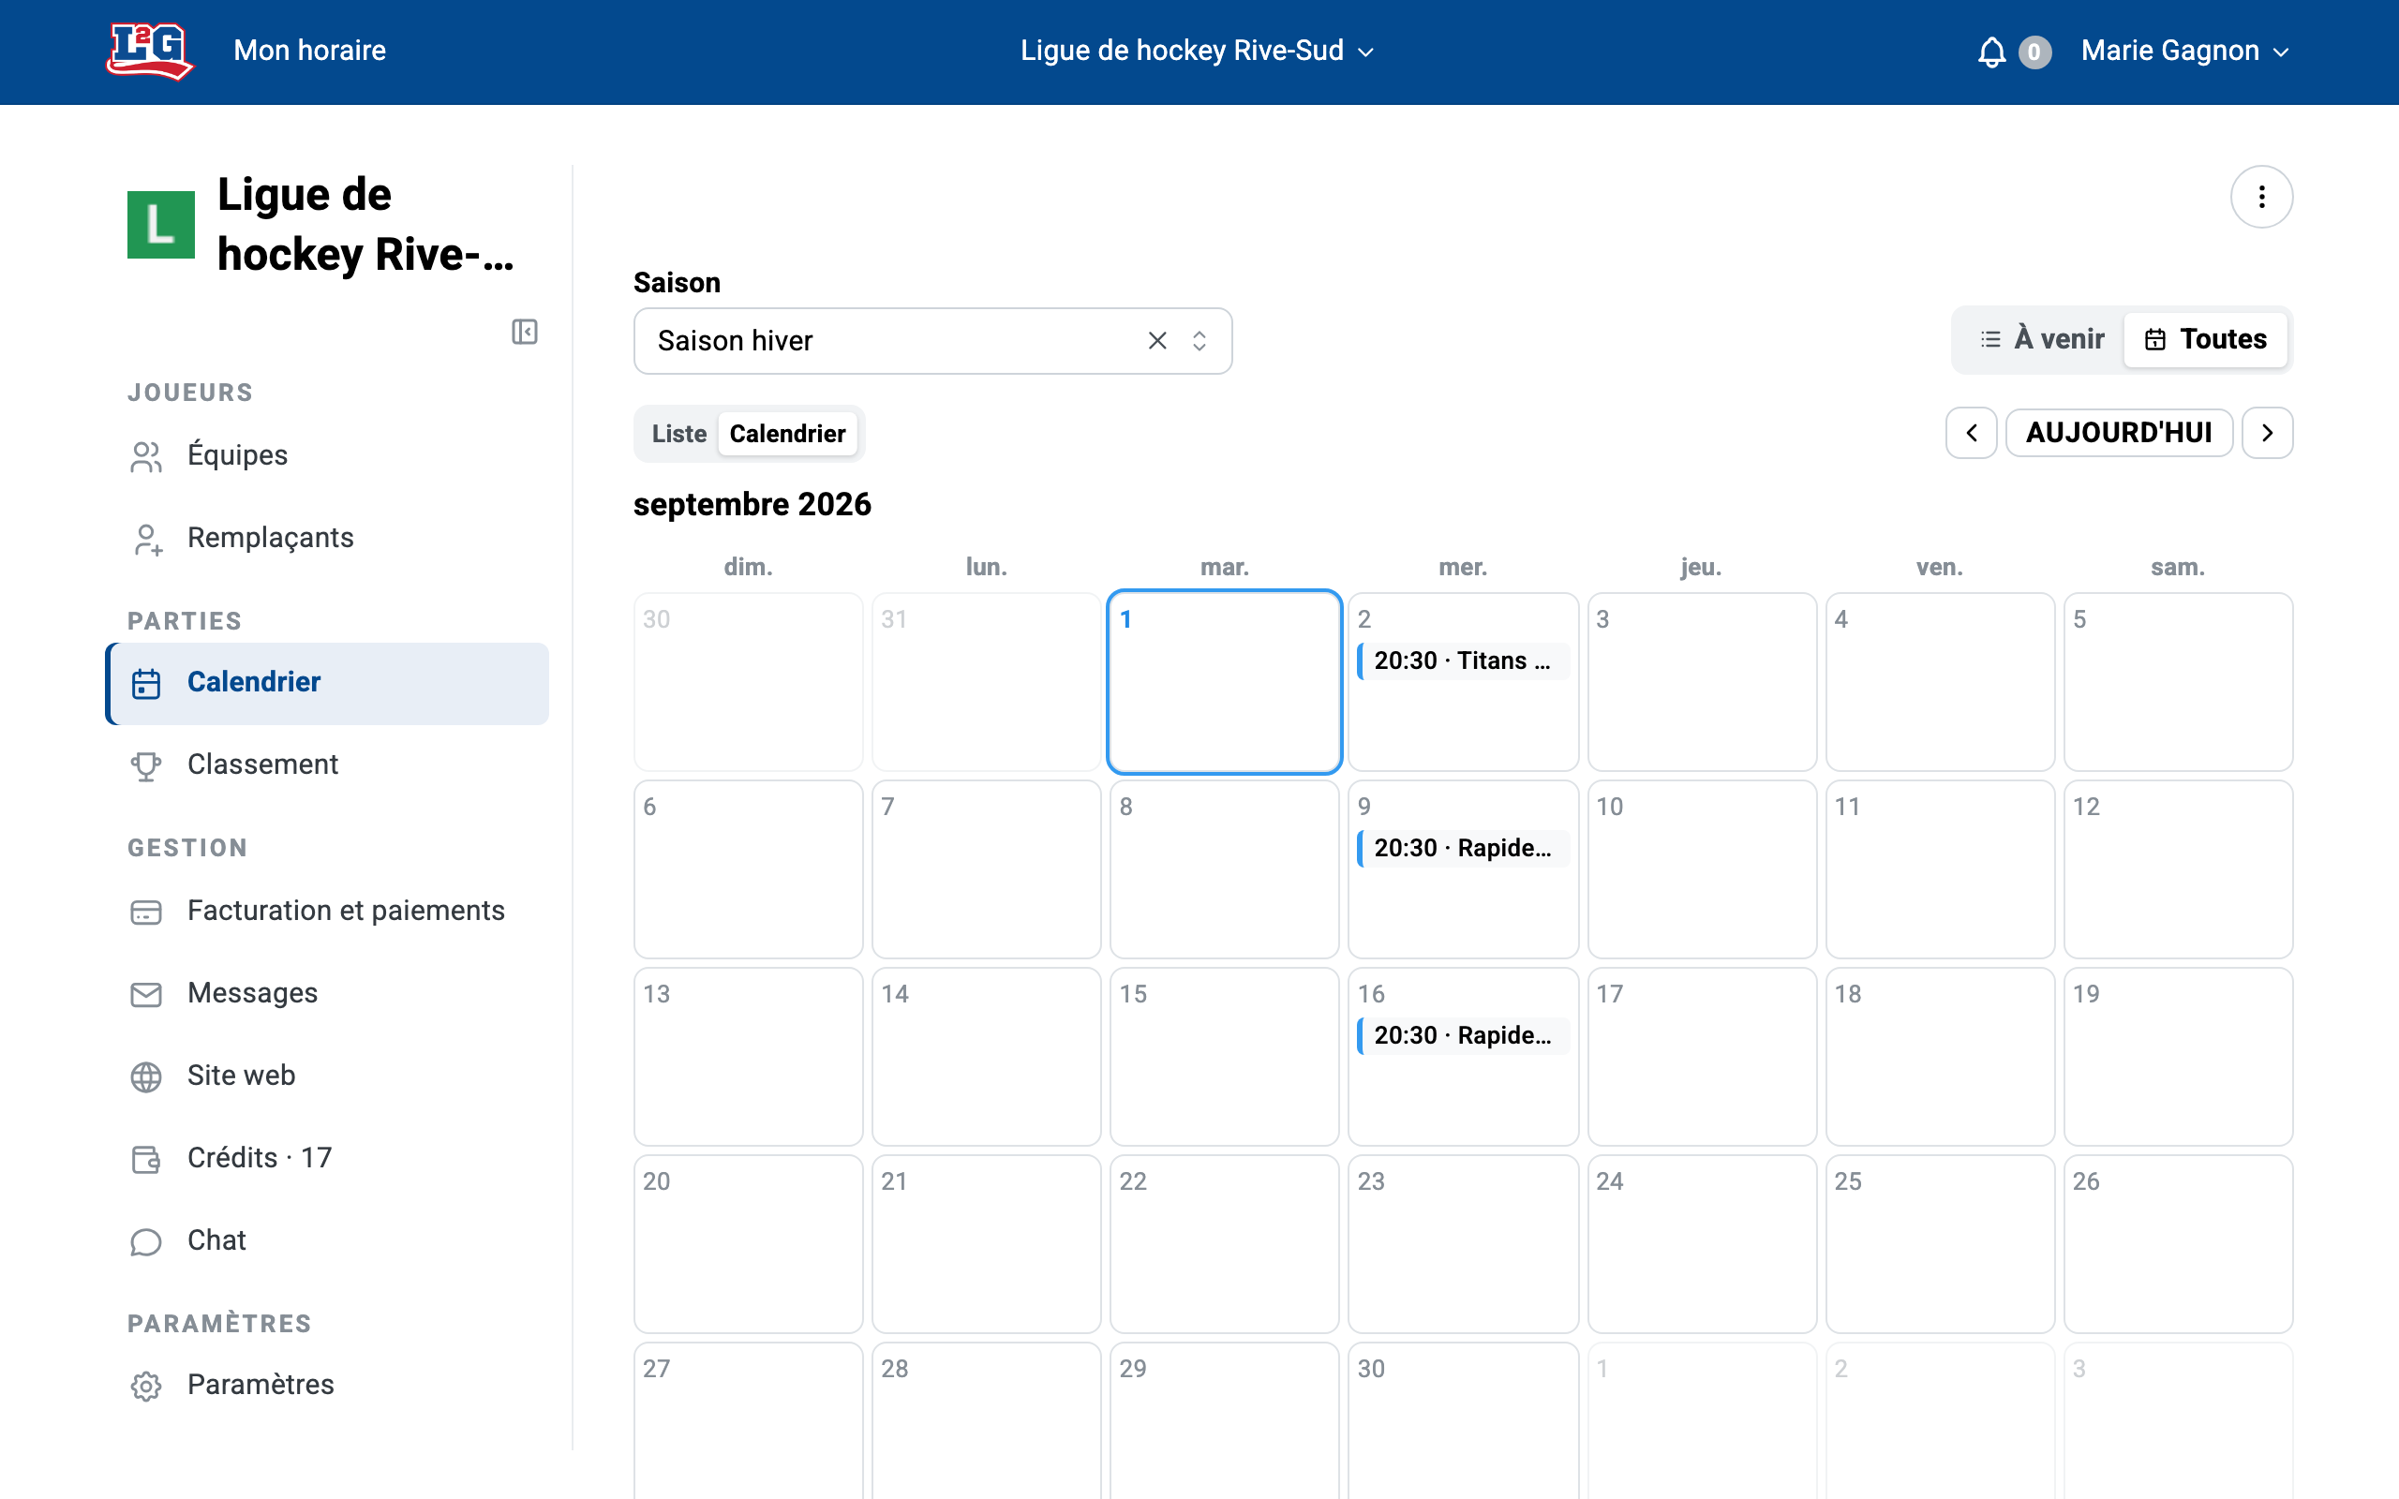
Task: Select September 1 day cell
Action: coord(1224,682)
